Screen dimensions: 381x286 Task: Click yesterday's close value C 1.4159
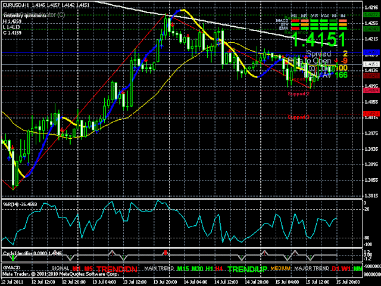click(x=12, y=33)
